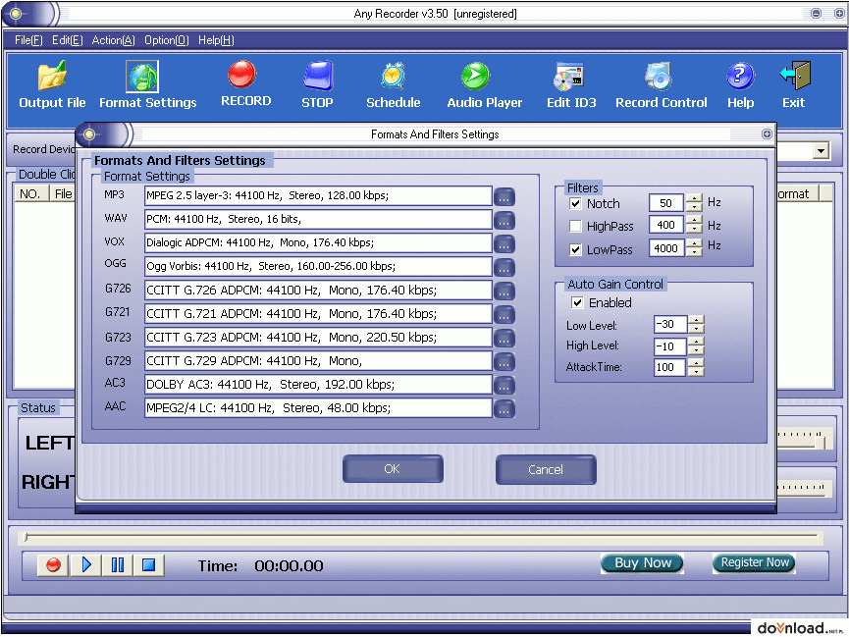Adjust Notch frequency spinner arrows
The height and width of the screenshot is (637, 849).
click(694, 203)
